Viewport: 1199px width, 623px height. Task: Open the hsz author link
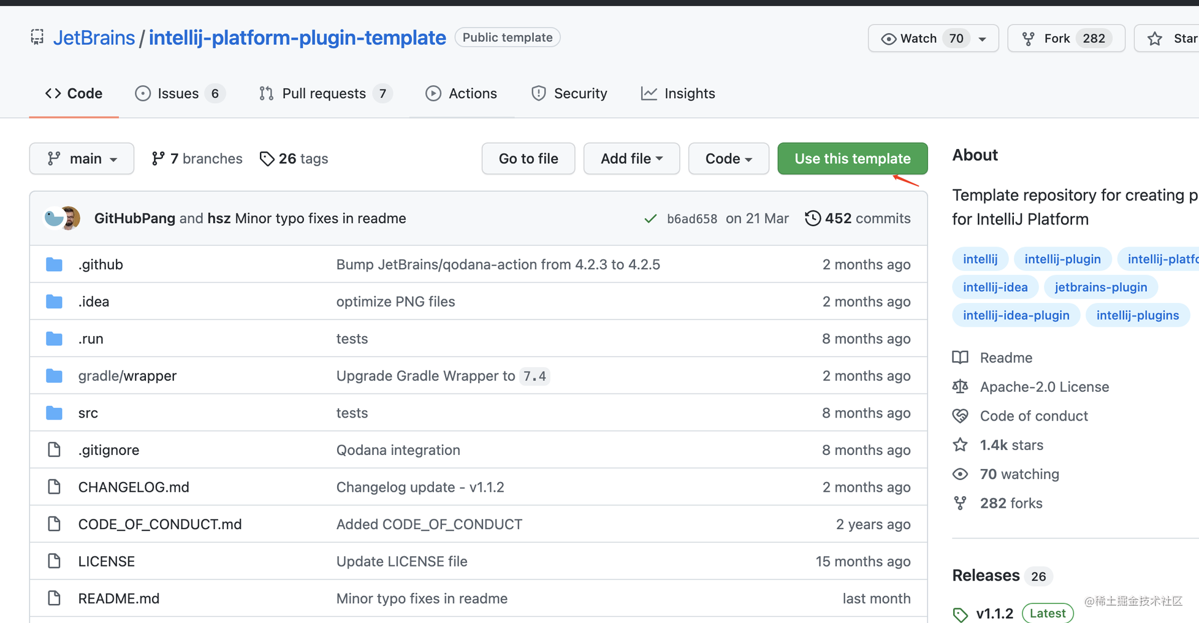219,218
